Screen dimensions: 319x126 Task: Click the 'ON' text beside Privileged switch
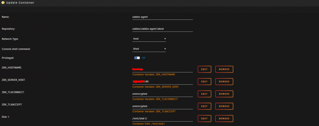coord(144,58)
